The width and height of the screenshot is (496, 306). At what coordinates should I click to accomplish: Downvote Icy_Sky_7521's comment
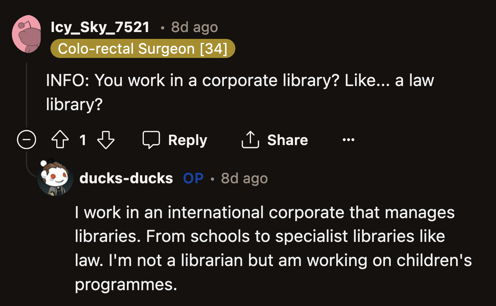106,140
